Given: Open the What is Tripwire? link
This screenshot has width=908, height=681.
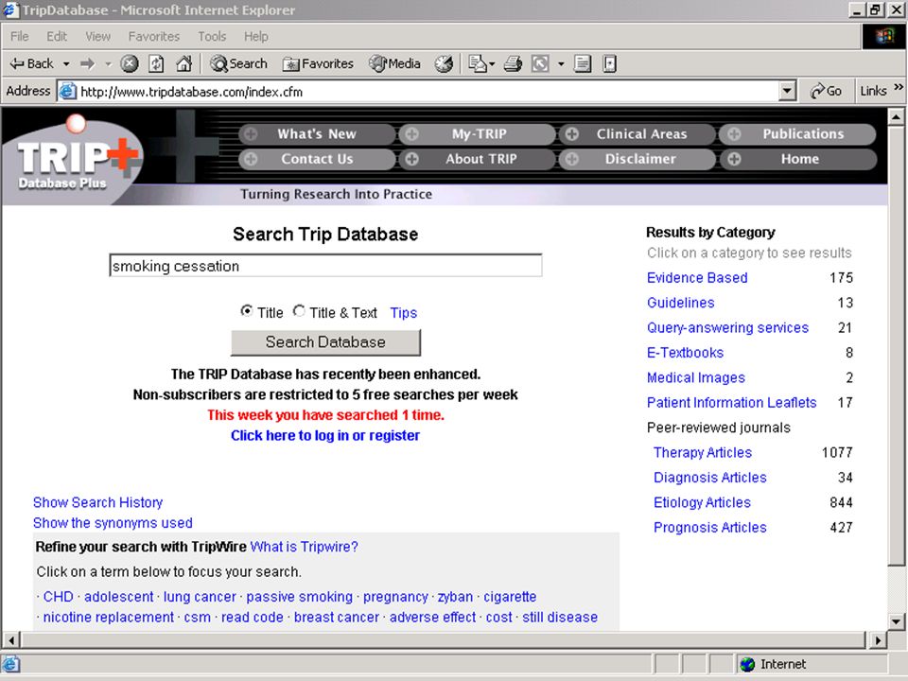Looking at the screenshot, I should tap(304, 547).
